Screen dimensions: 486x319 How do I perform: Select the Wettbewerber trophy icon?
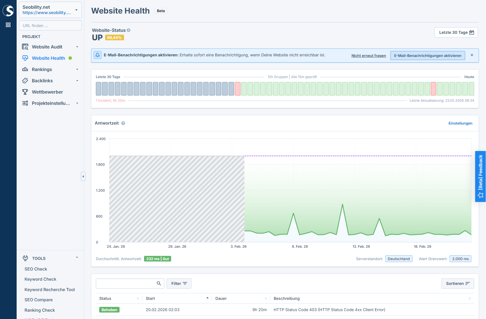pos(25,92)
